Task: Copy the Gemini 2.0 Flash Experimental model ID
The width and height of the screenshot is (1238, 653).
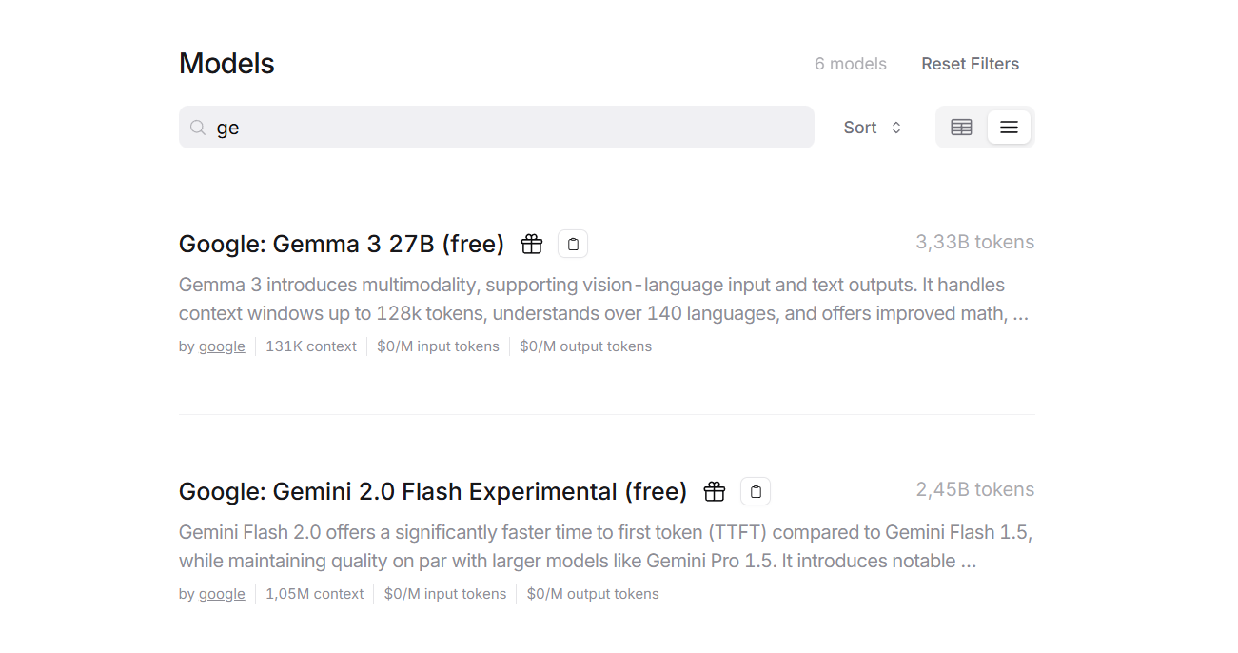Action: click(756, 492)
